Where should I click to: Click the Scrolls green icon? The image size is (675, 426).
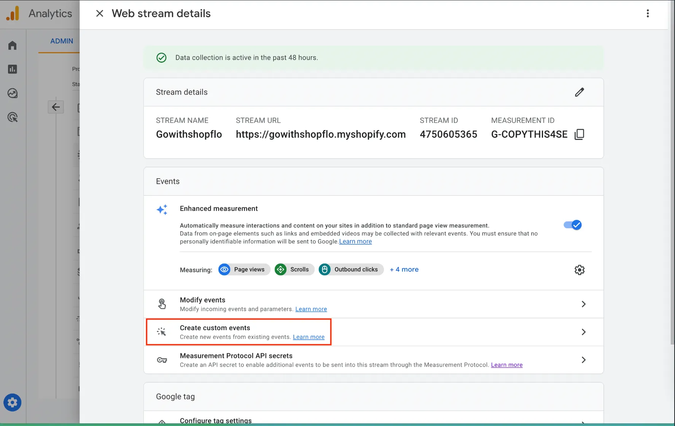pyautogui.click(x=281, y=270)
